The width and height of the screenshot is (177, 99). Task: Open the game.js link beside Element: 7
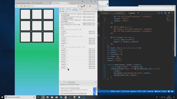point(92,68)
